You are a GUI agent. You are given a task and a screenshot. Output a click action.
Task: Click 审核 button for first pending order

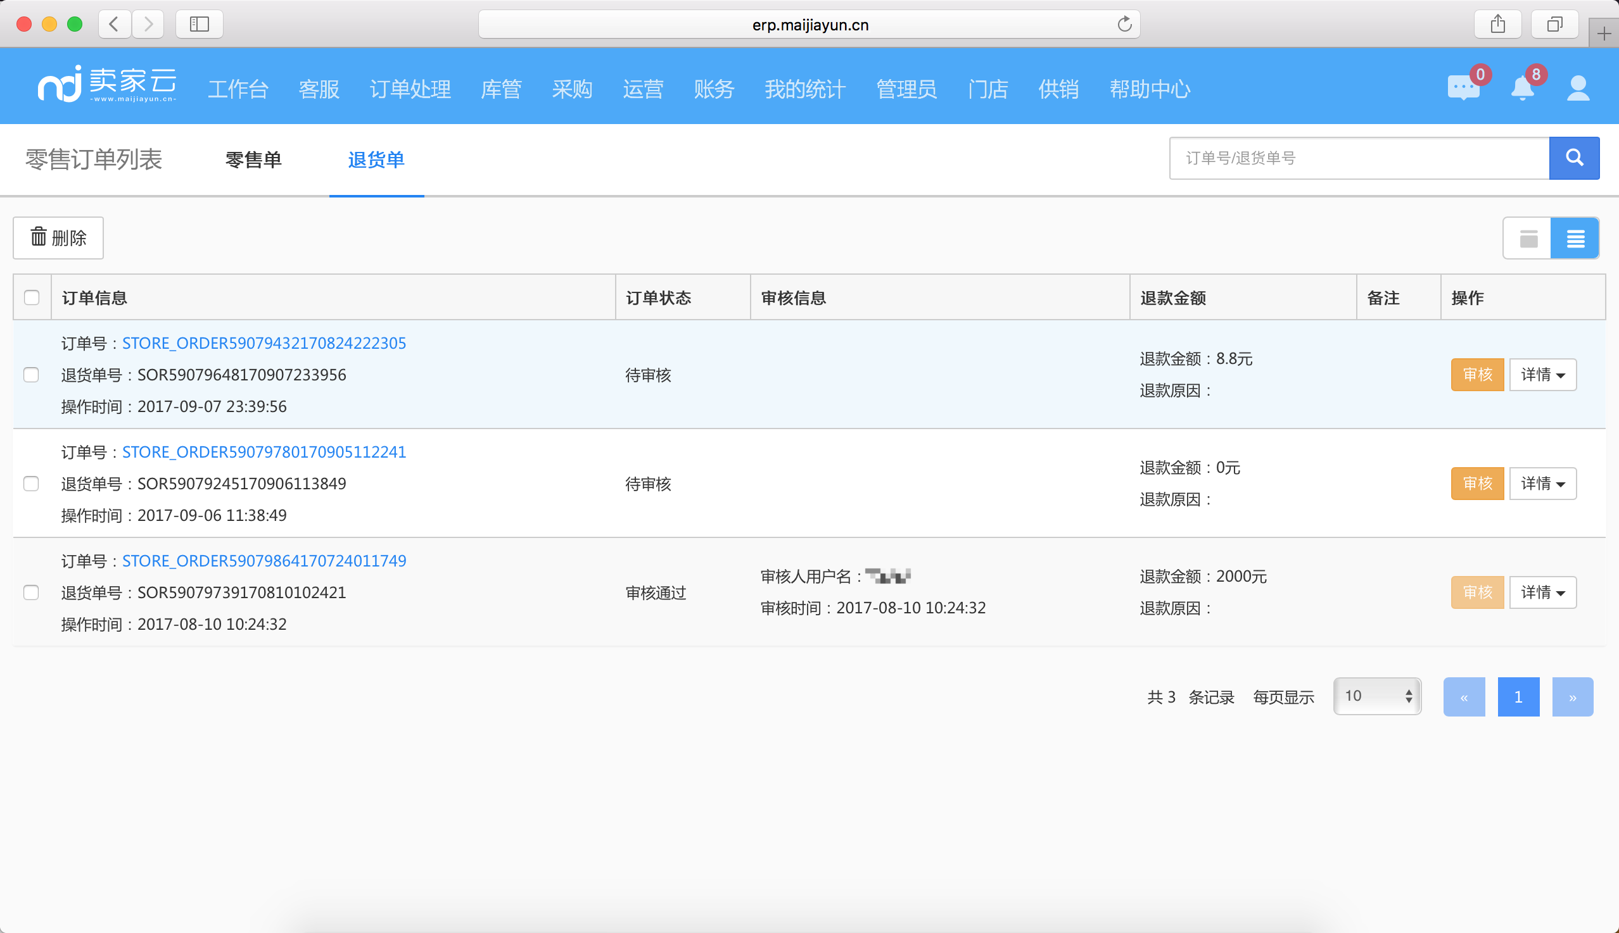point(1478,373)
